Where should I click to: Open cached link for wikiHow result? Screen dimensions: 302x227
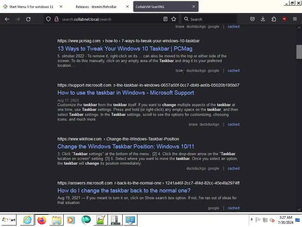pos(234,168)
